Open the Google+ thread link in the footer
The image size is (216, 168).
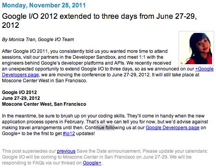[92, 163]
